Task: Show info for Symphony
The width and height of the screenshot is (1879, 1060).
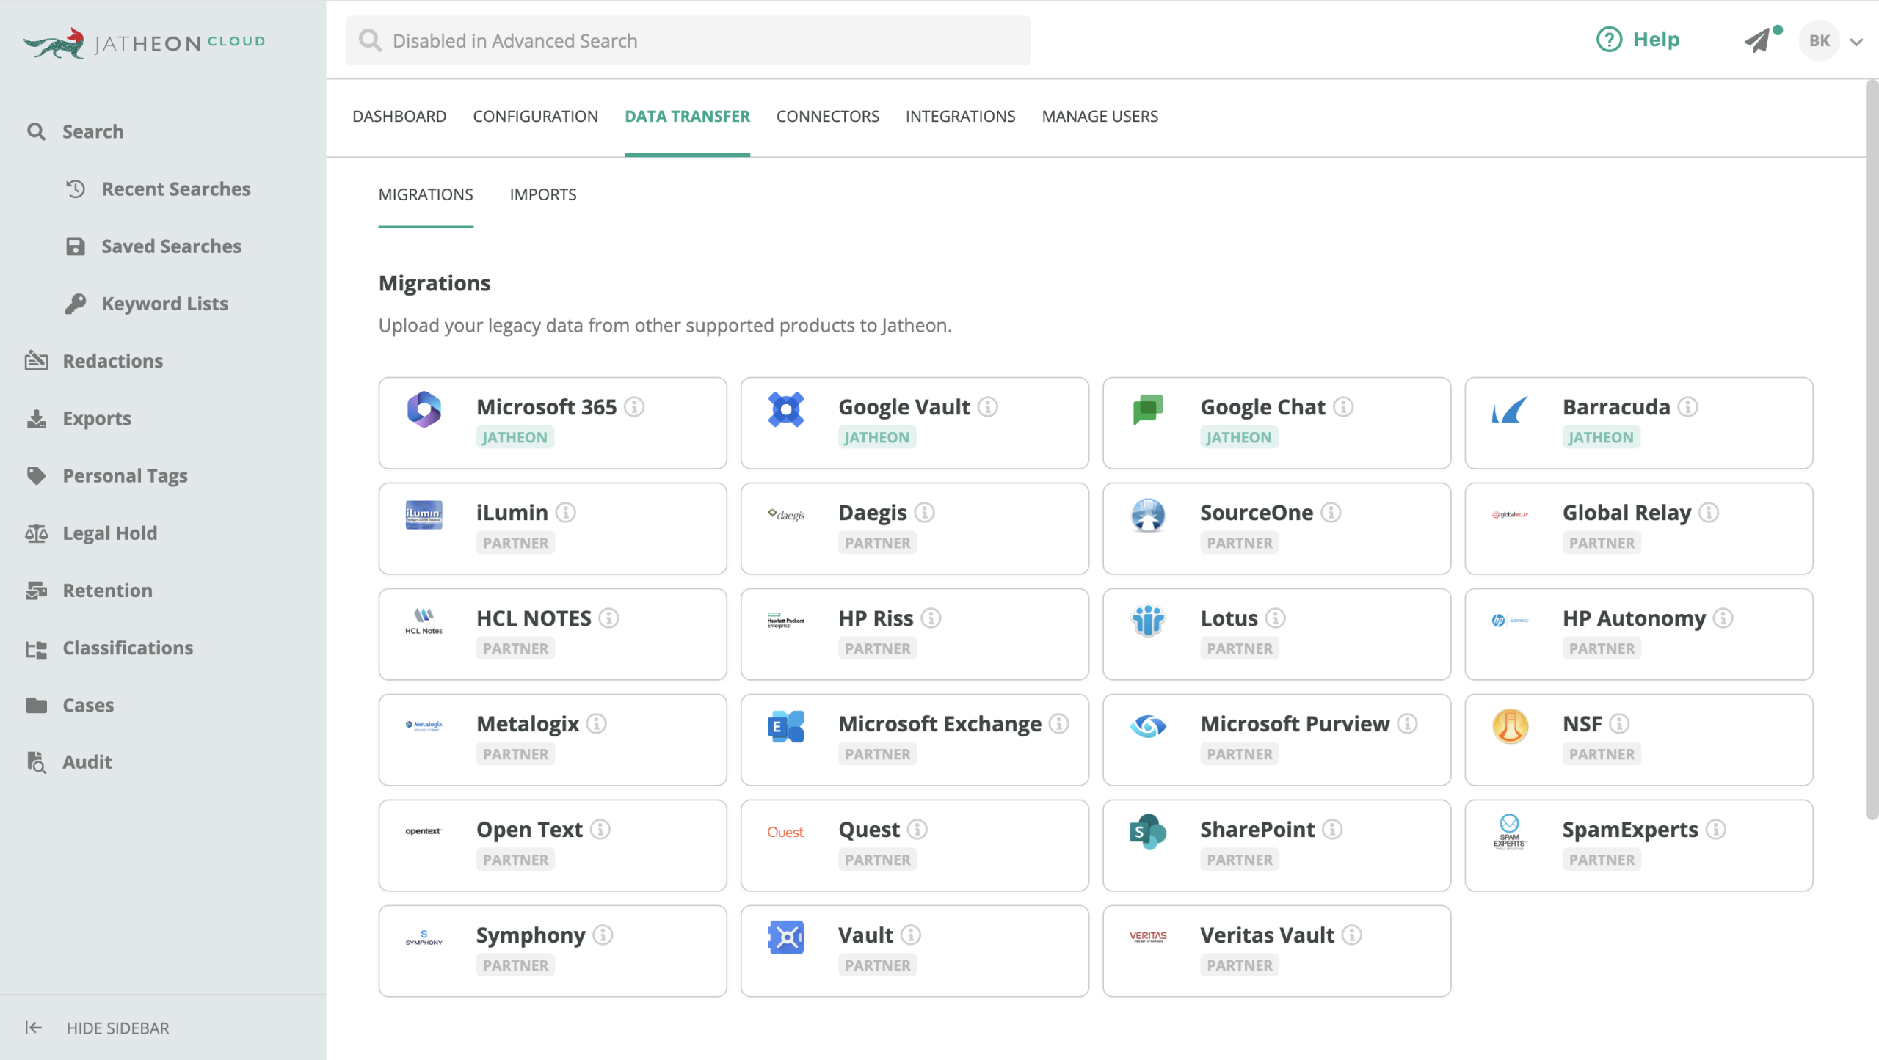Action: pos(603,935)
